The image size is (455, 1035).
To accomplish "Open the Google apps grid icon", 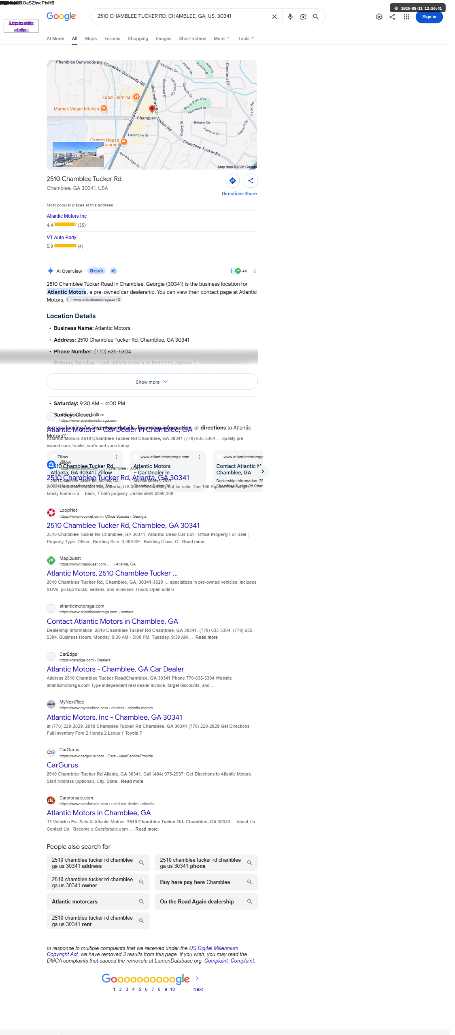I will click(x=406, y=17).
